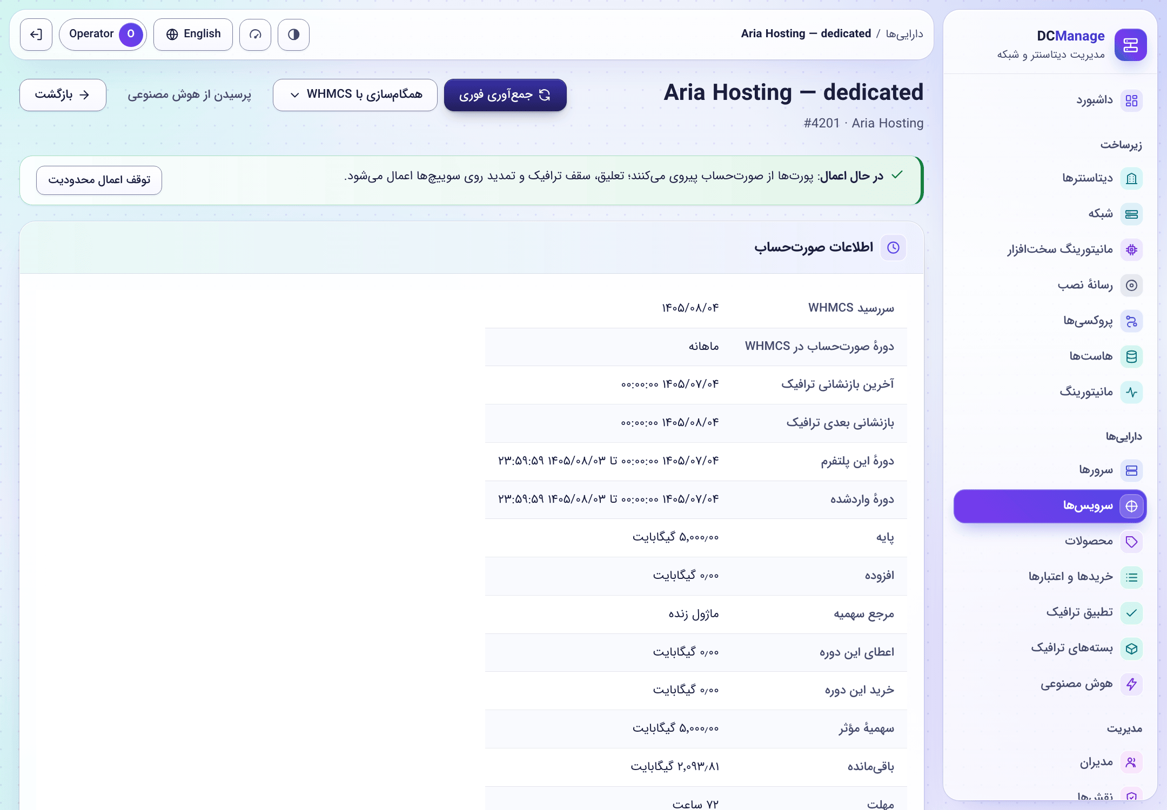The height and width of the screenshot is (810, 1167).
Task: Open the Operator user menu
Action: tap(103, 35)
